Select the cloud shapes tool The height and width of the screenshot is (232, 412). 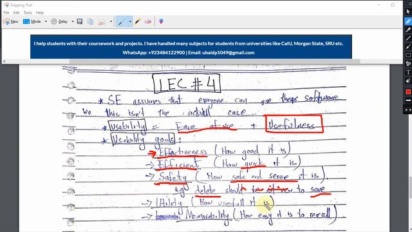408,64
